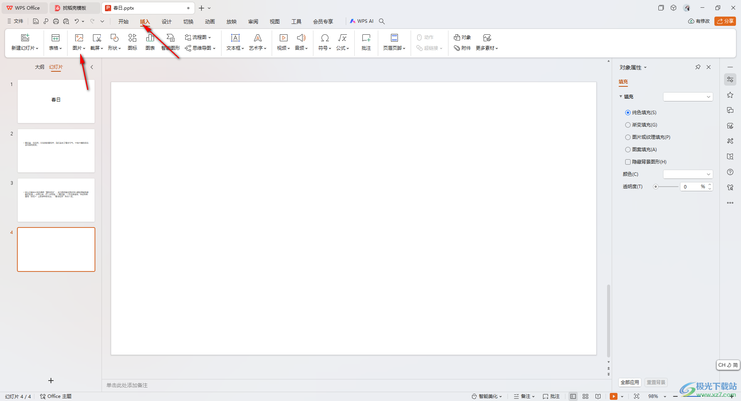Select Picture or Texture Fill (图片或纹理填充)
This screenshot has height=401, width=741.
pyautogui.click(x=628, y=137)
